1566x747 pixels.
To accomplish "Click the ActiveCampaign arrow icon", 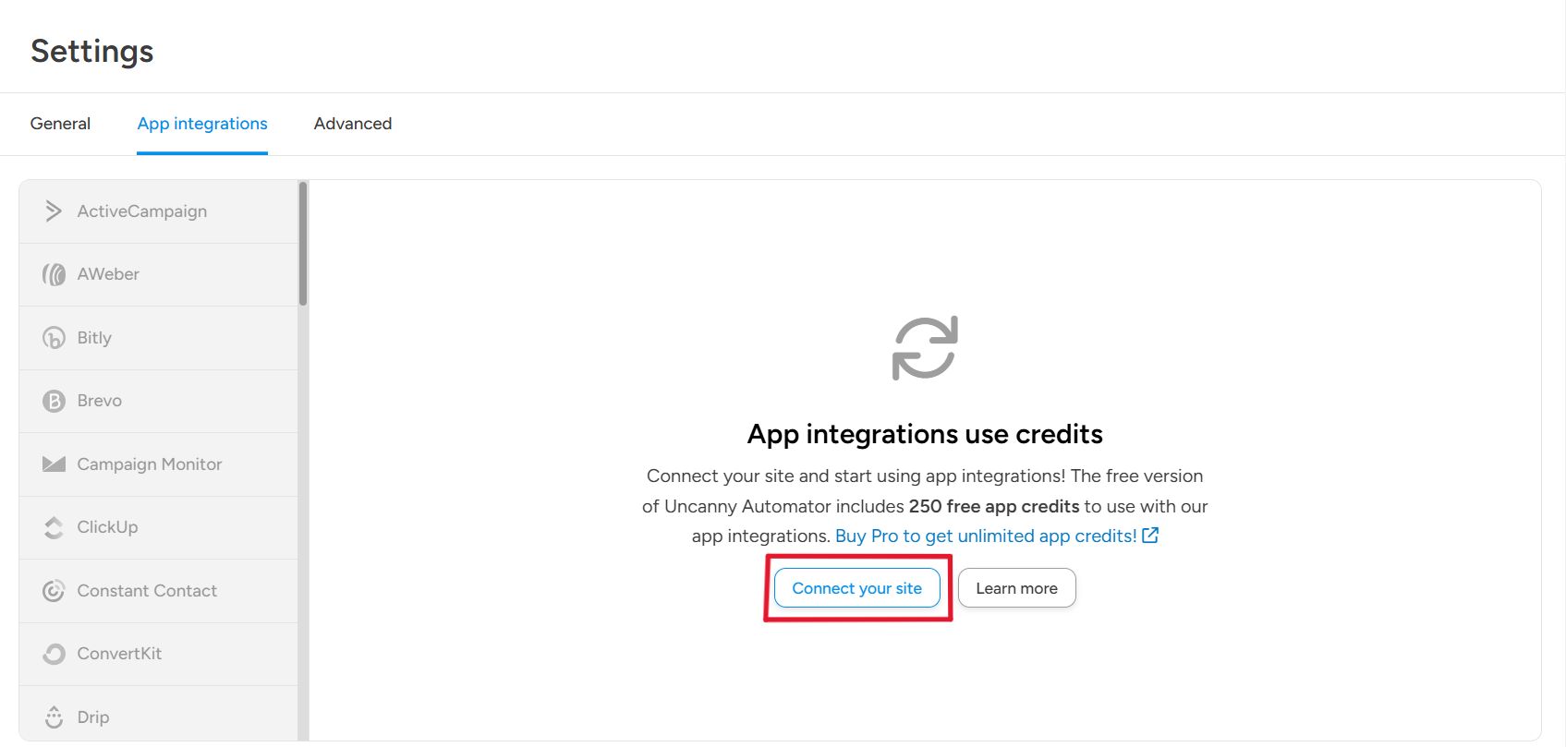I will pyautogui.click(x=54, y=211).
